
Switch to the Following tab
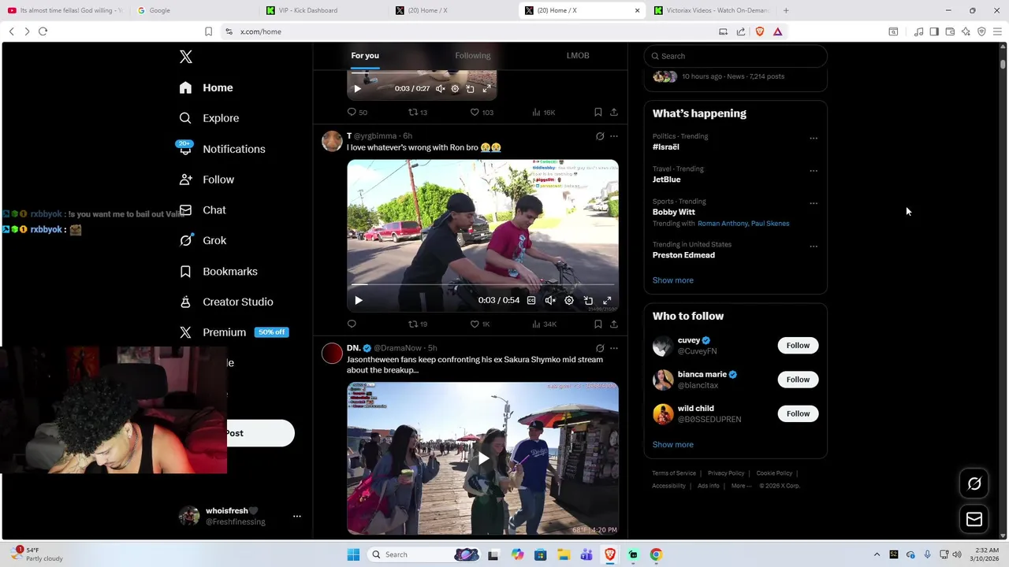pos(472,55)
